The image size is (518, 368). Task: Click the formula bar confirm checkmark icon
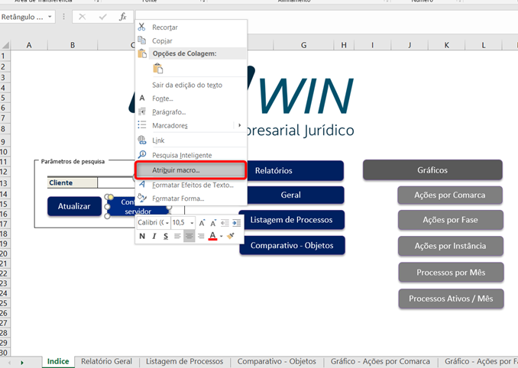102,17
